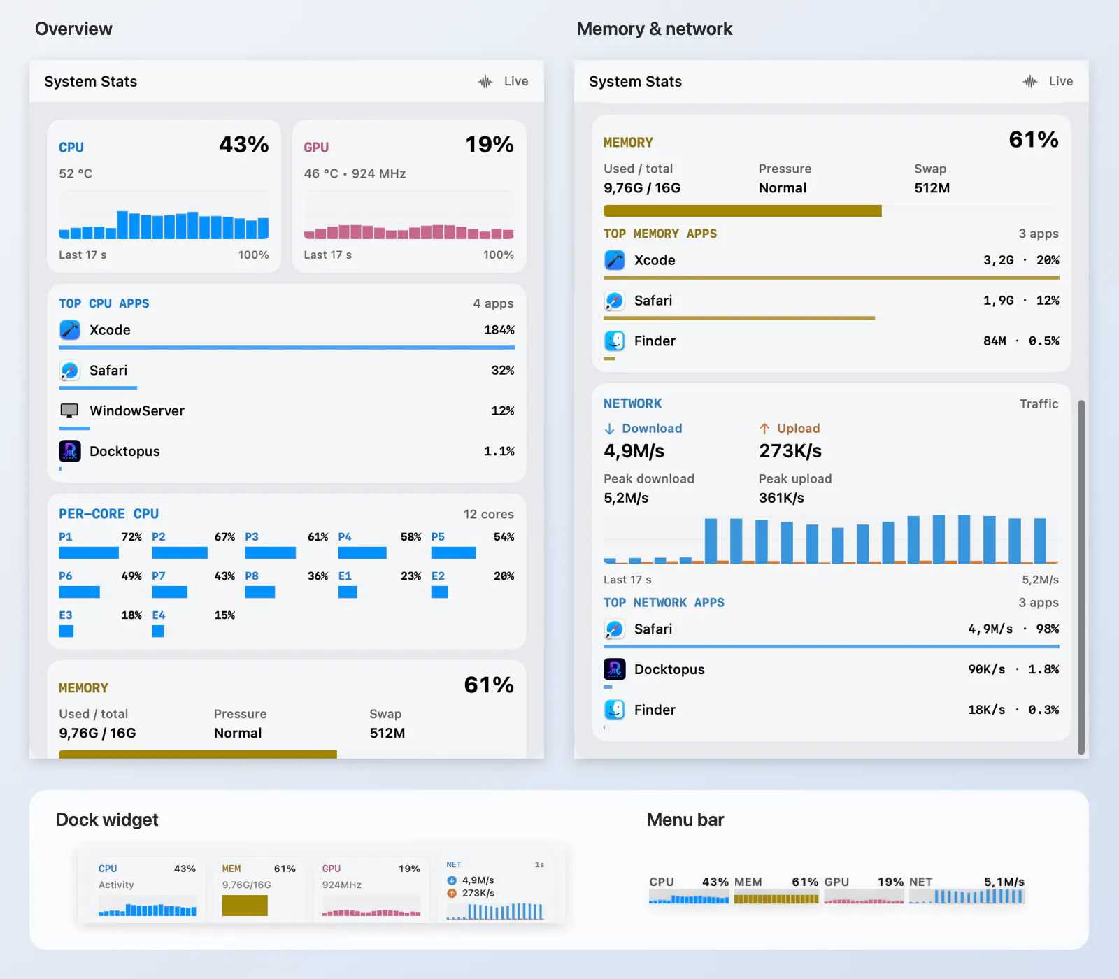This screenshot has width=1119, height=979.
Task: Click the Upload arrow icon in Network card
Action: [764, 429]
